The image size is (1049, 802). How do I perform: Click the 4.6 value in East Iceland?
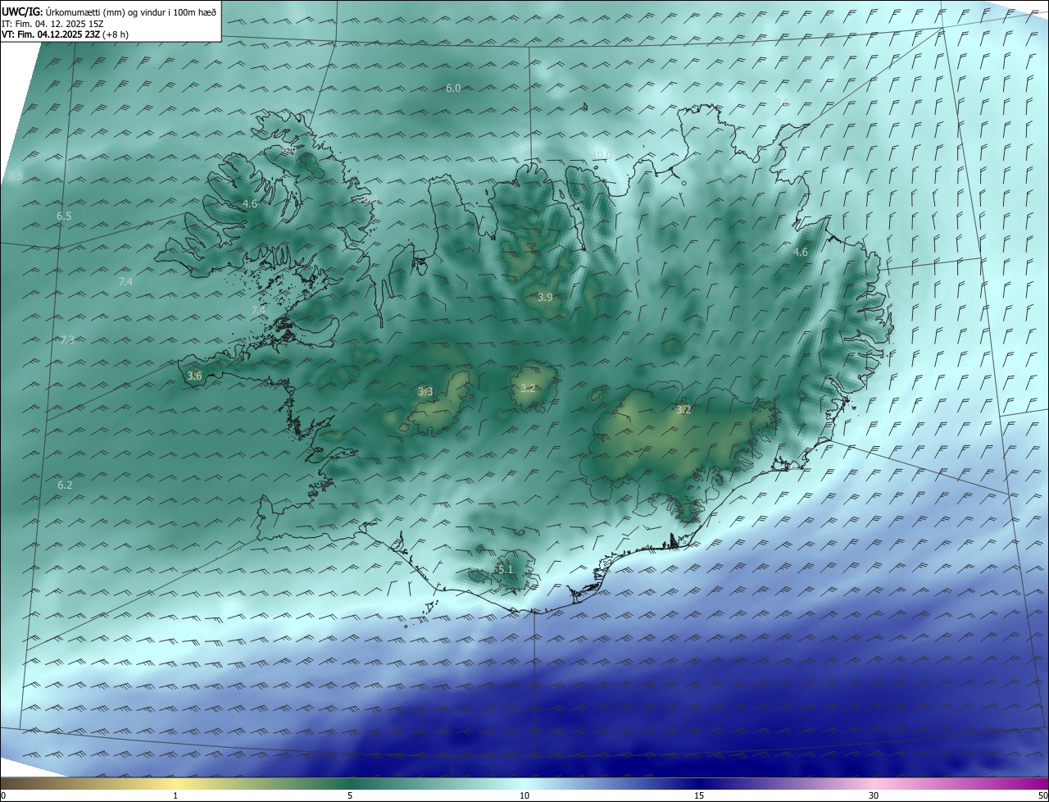tap(800, 252)
